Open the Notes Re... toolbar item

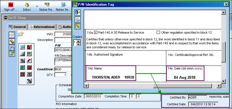coord(47,7)
